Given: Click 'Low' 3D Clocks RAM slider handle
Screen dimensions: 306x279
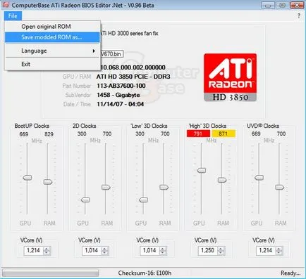Looking at the screenshot, I should (164, 187).
